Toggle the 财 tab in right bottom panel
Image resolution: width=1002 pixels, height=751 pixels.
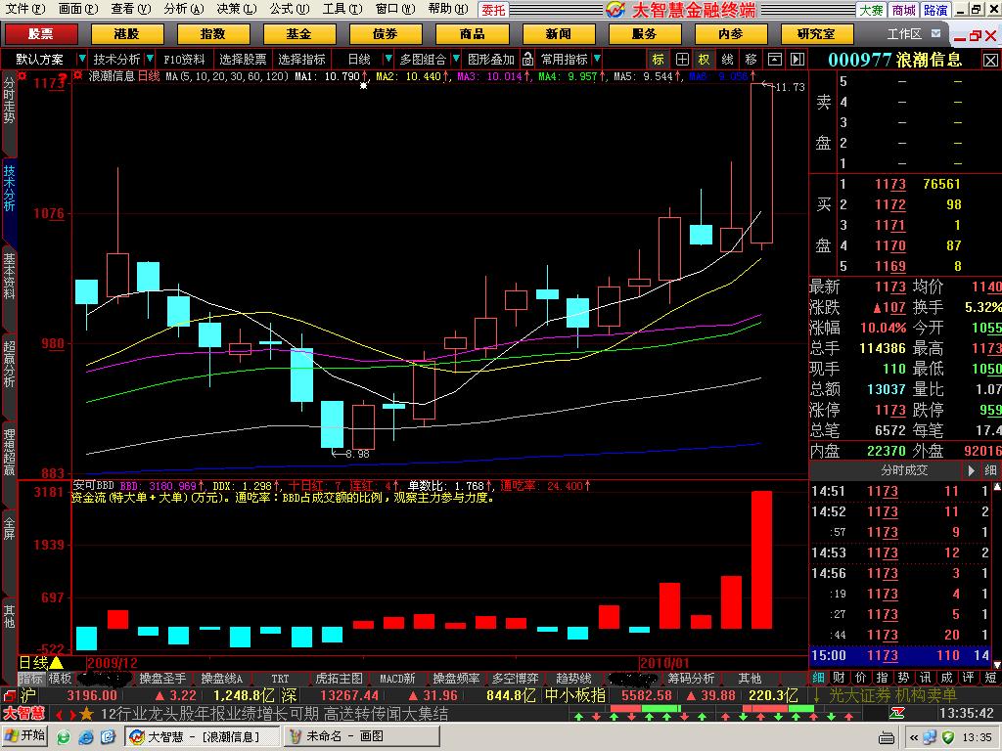[x=839, y=678]
